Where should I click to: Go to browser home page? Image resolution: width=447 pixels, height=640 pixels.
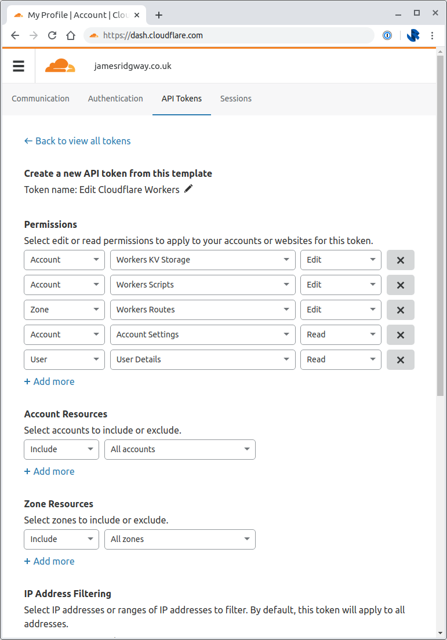[x=71, y=35]
